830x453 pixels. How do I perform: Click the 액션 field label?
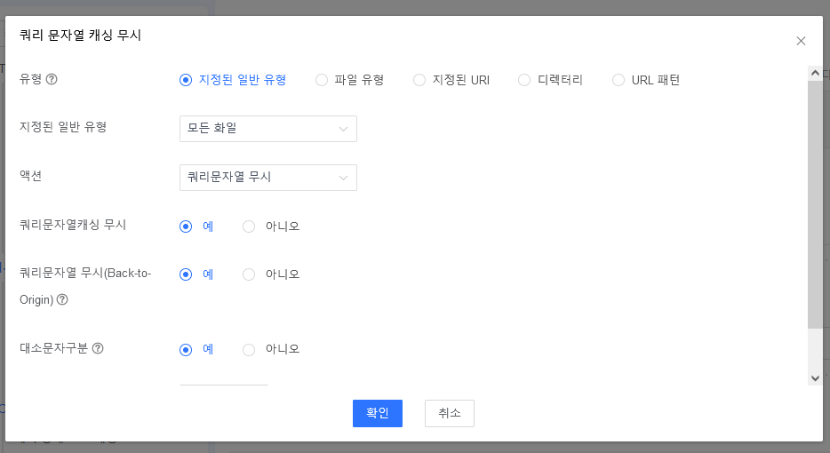[31, 176]
